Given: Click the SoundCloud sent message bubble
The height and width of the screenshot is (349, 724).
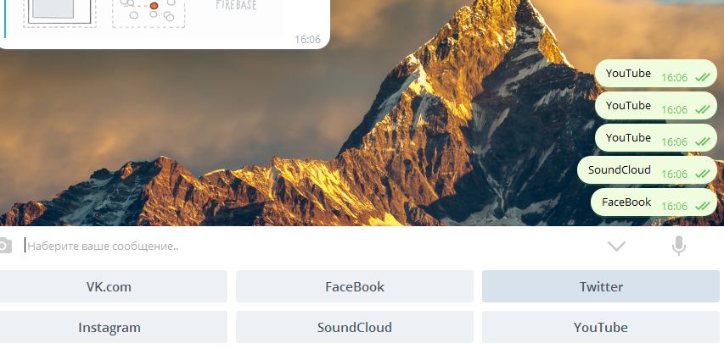Looking at the screenshot, I should pos(647,170).
